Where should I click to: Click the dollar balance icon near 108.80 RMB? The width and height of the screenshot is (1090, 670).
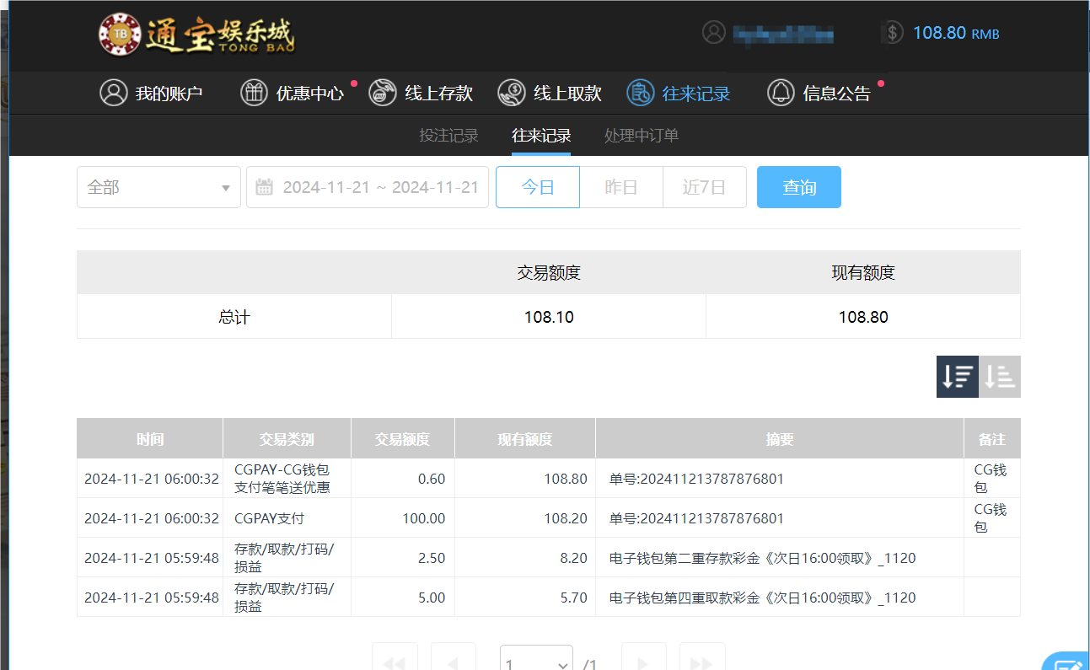pos(891,32)
